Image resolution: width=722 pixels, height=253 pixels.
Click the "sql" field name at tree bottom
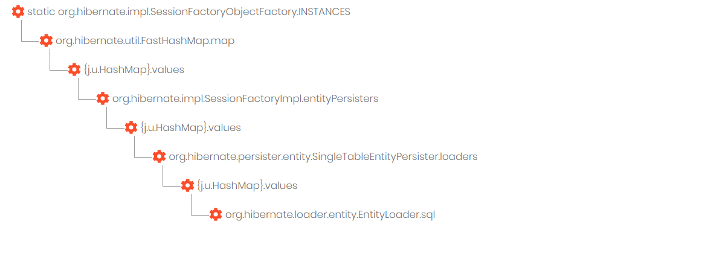pos(427,214)
